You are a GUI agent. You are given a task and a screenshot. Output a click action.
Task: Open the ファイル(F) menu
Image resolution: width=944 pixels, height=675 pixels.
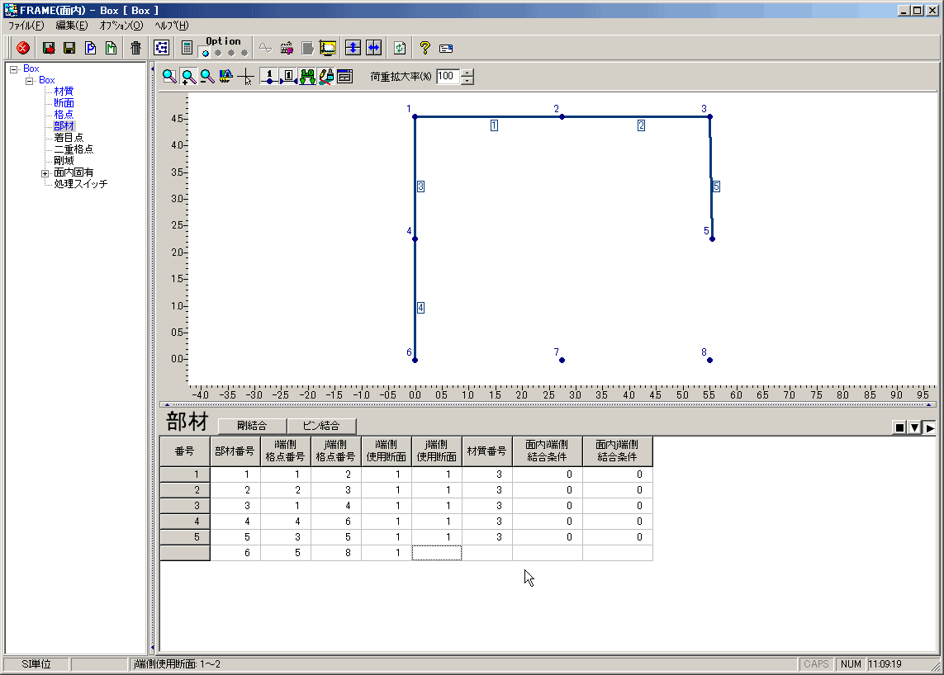(x=26, y=26)
